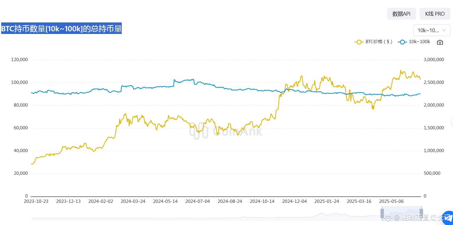
Task: Click the CoinAnk watermark logo in chart
Action: tap(226, 130)
